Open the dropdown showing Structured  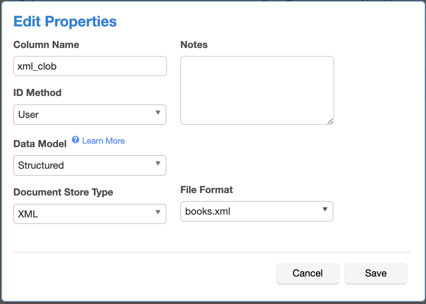[89, 165]
